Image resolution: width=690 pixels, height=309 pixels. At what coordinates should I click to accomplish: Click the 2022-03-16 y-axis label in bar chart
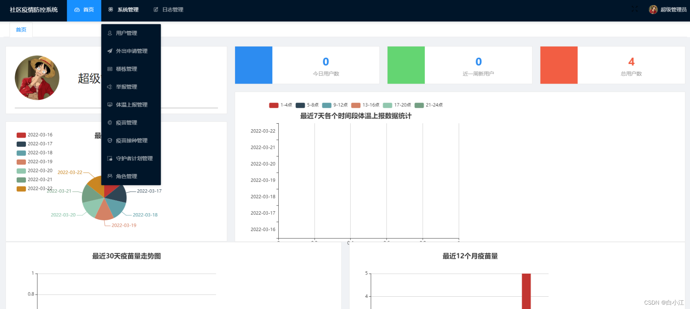coord(263,229)
